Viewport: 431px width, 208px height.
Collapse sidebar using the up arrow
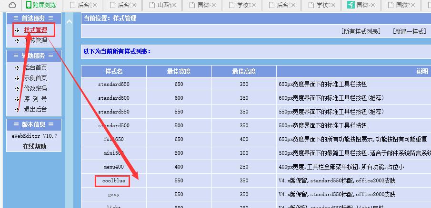coord(70,21)
